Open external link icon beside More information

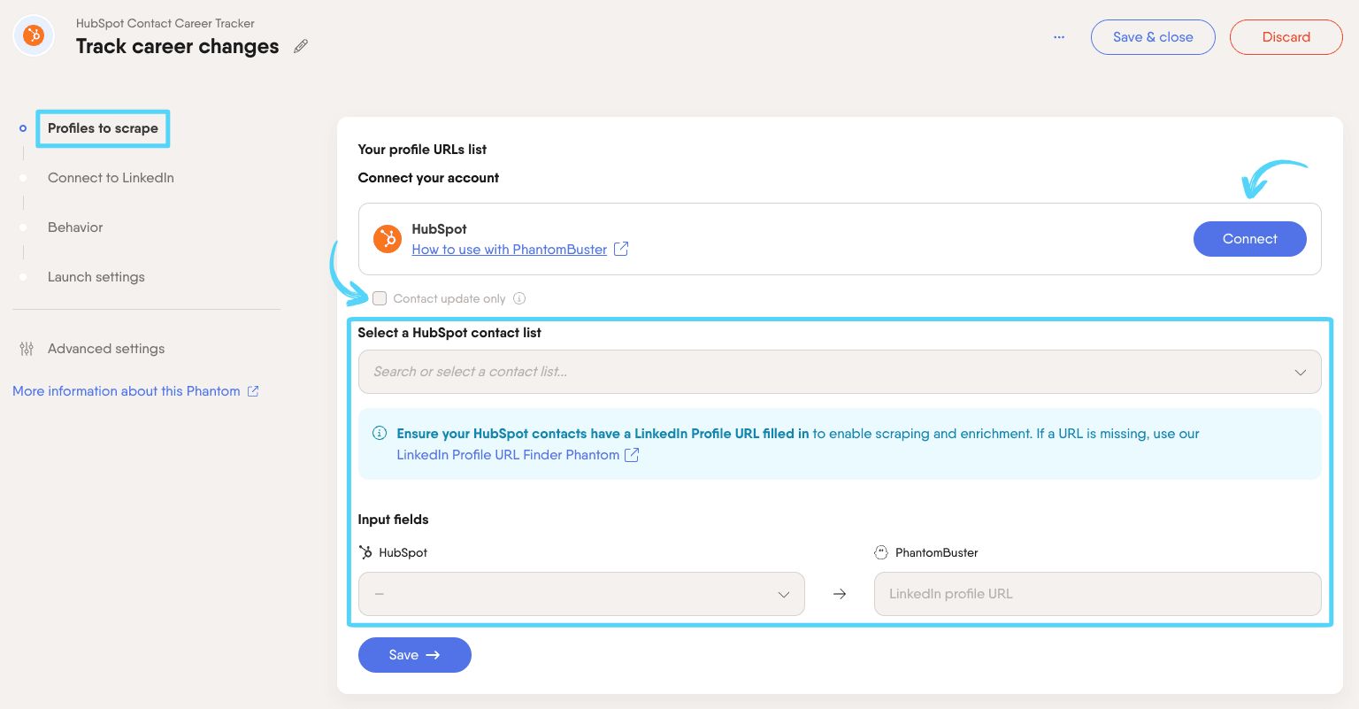point(253,391)
